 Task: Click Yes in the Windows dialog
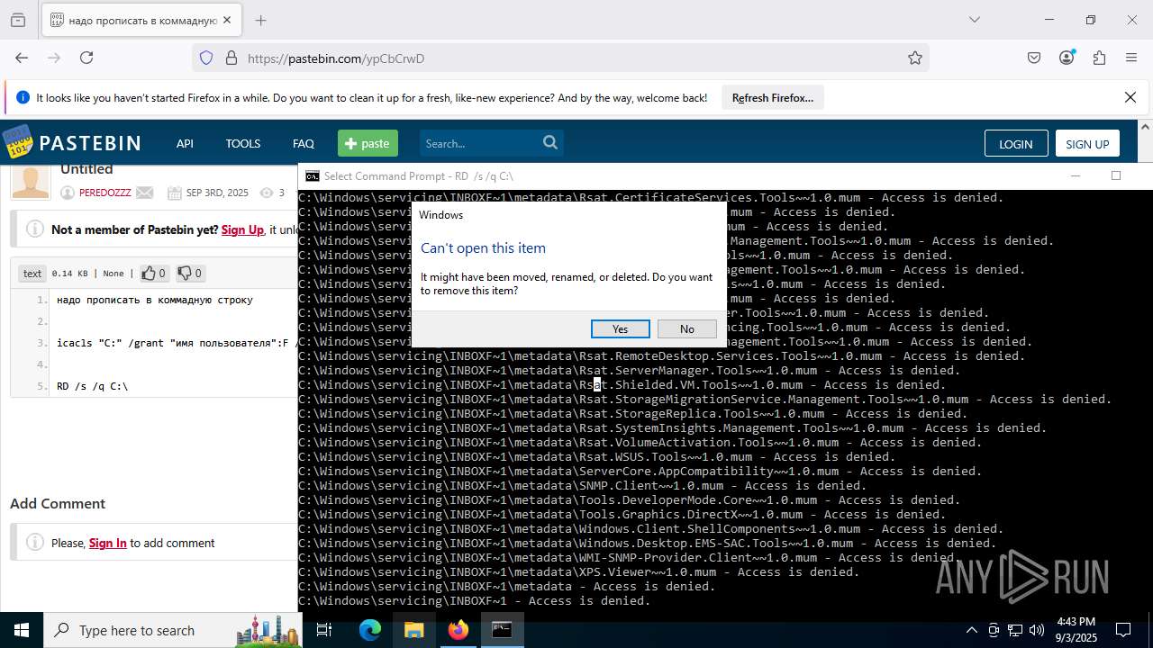[x=620, y=328]
